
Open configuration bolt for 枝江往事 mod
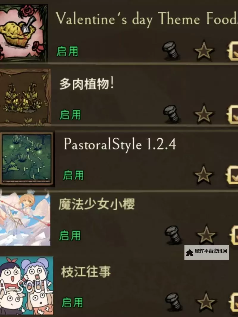(174, 302)
